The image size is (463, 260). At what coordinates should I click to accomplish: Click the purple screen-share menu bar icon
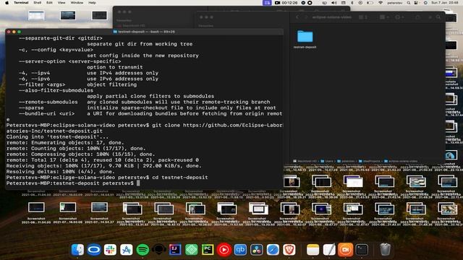click(x=267, y=3)
